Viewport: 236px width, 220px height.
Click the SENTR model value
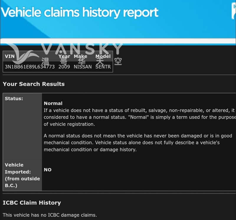[x=103, y=67]
